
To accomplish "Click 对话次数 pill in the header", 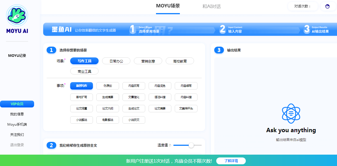I will coord(303,6).
